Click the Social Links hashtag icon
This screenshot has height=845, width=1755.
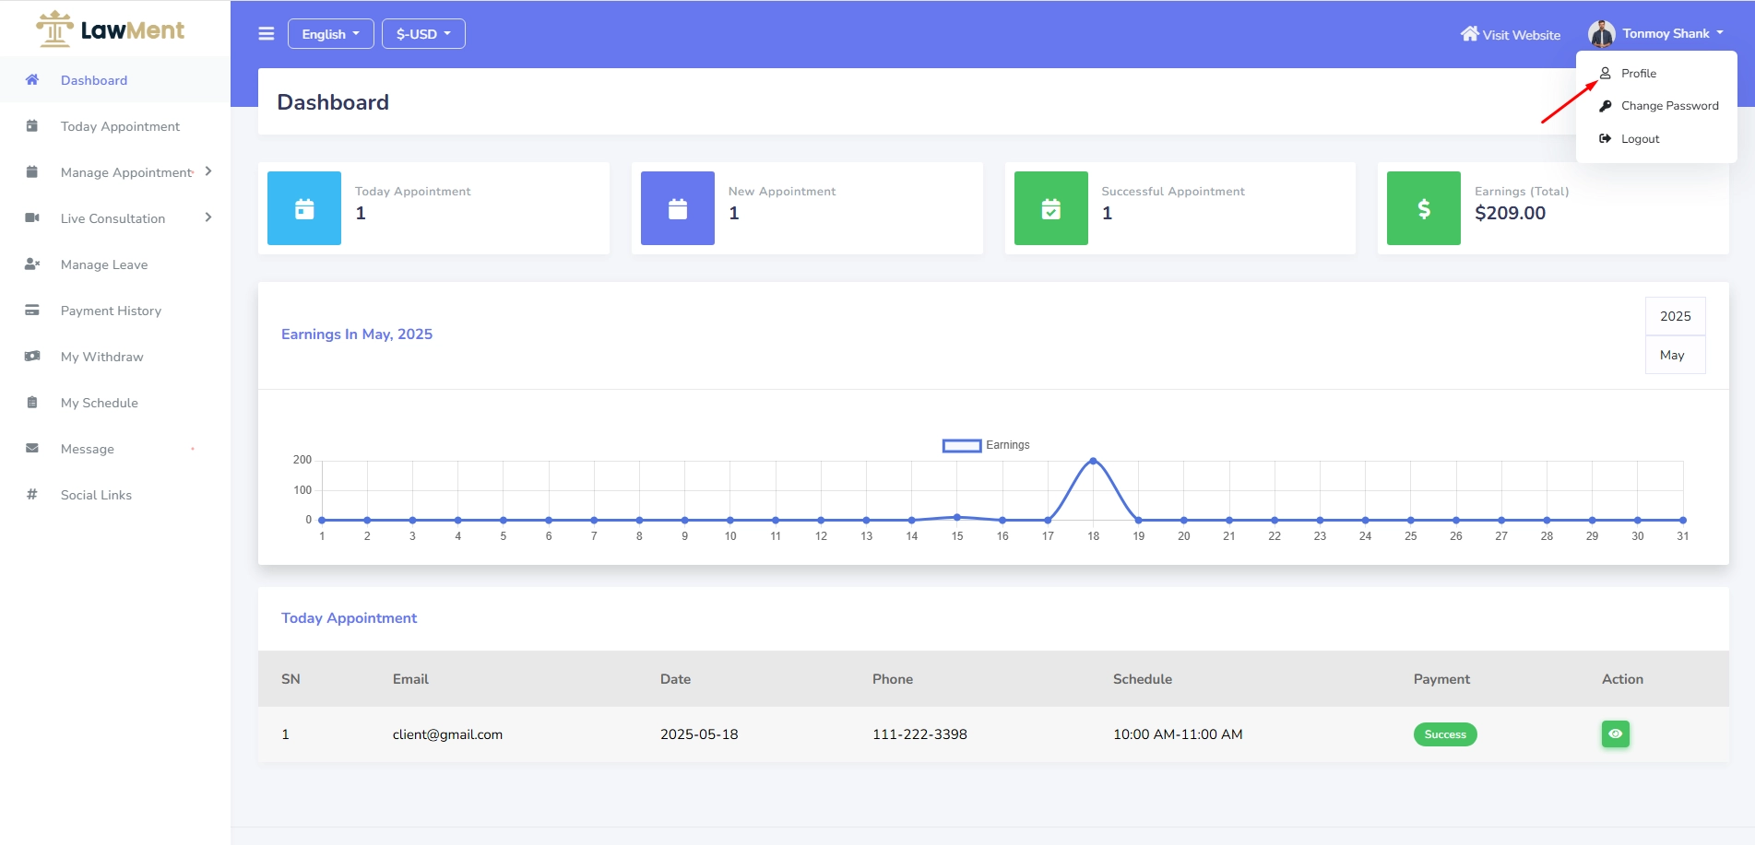click(x=32, y=495)
